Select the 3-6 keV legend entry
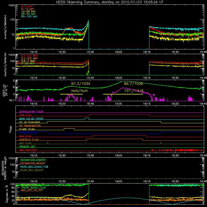 (27, 6)
